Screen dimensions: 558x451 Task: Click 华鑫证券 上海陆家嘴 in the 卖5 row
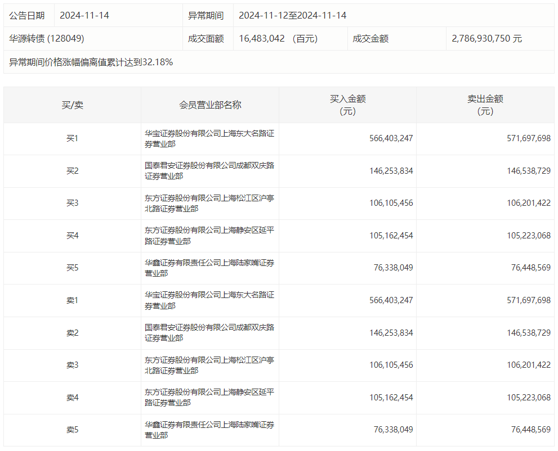coord(209,430)
